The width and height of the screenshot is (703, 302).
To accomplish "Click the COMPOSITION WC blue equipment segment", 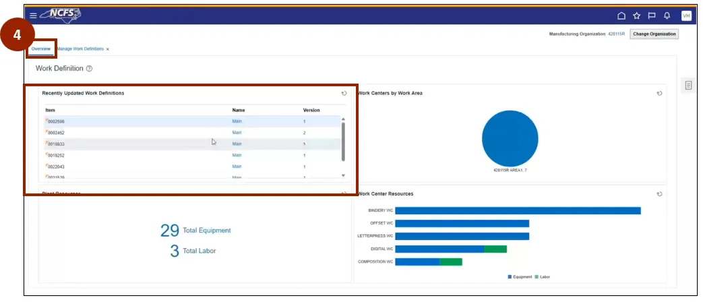I will pos(417,262).
